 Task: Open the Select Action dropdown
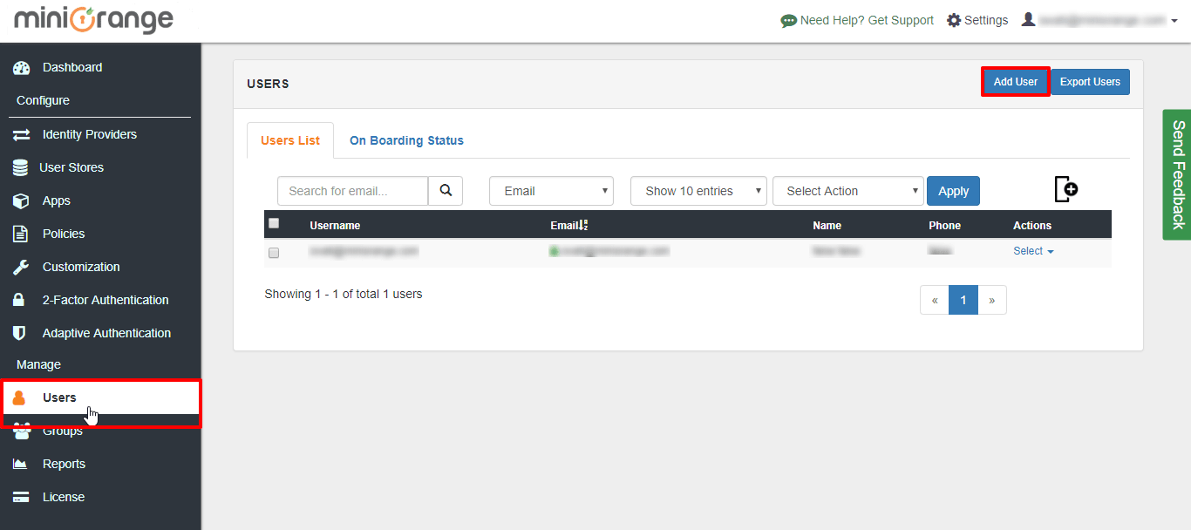(848, 191)
